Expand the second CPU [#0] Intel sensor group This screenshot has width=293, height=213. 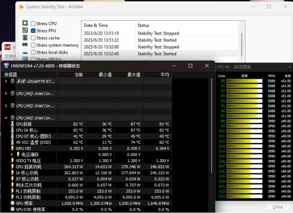(6, 106)
